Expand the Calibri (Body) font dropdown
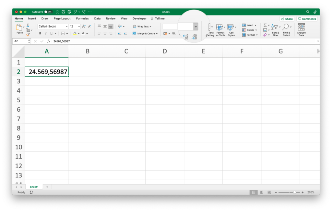The height and width of the screenshot is (211, 332). pyautogui.click(x=67, y=27)
